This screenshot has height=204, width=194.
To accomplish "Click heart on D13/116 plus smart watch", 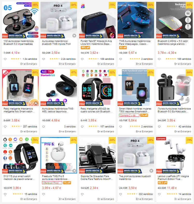I will tap(5, 194).
